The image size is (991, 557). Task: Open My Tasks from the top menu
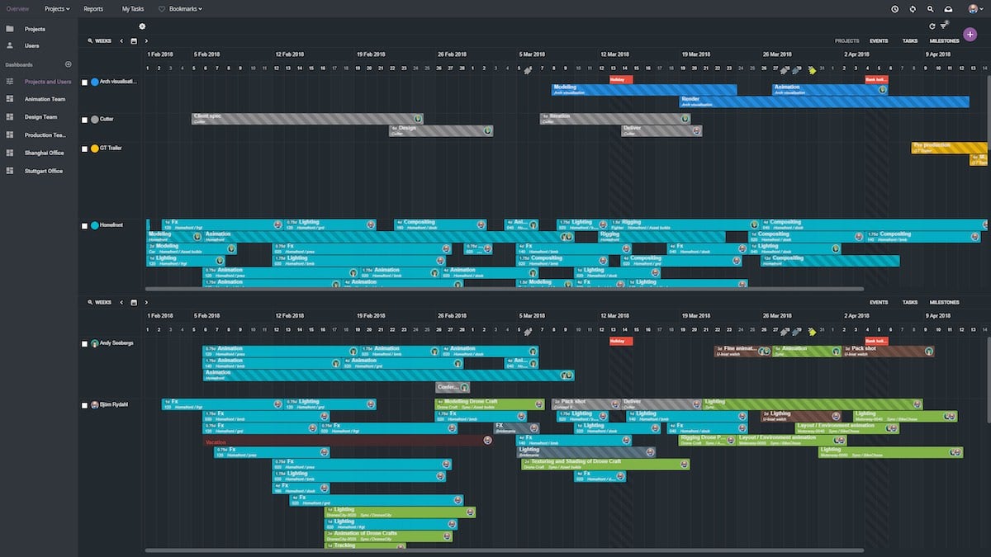pyautogui.click(x=132, y=8)
